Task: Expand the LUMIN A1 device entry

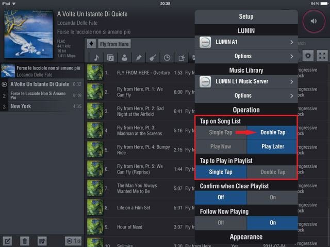Action: click(246, 42)
